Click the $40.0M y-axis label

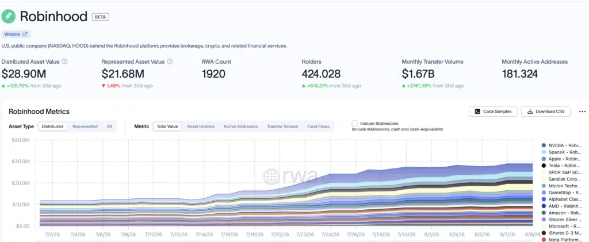pyautogui.click(x=21, y=140)
